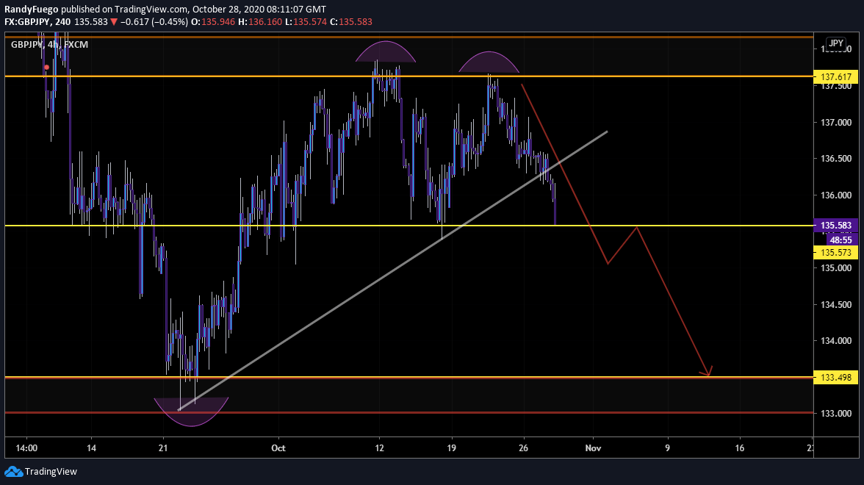Select the yellow 135.573 price label
Screen dimensions: 864x485
836,253
